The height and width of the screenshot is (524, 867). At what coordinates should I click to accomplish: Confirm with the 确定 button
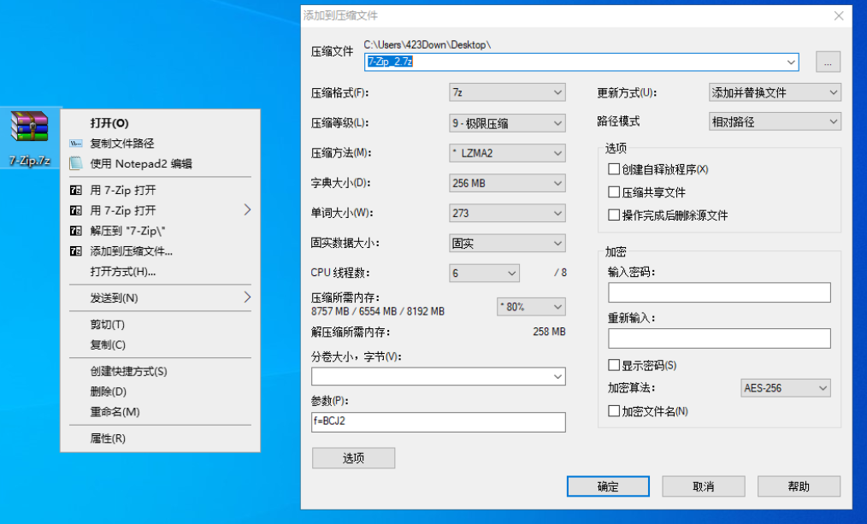[x=608, y=486]
